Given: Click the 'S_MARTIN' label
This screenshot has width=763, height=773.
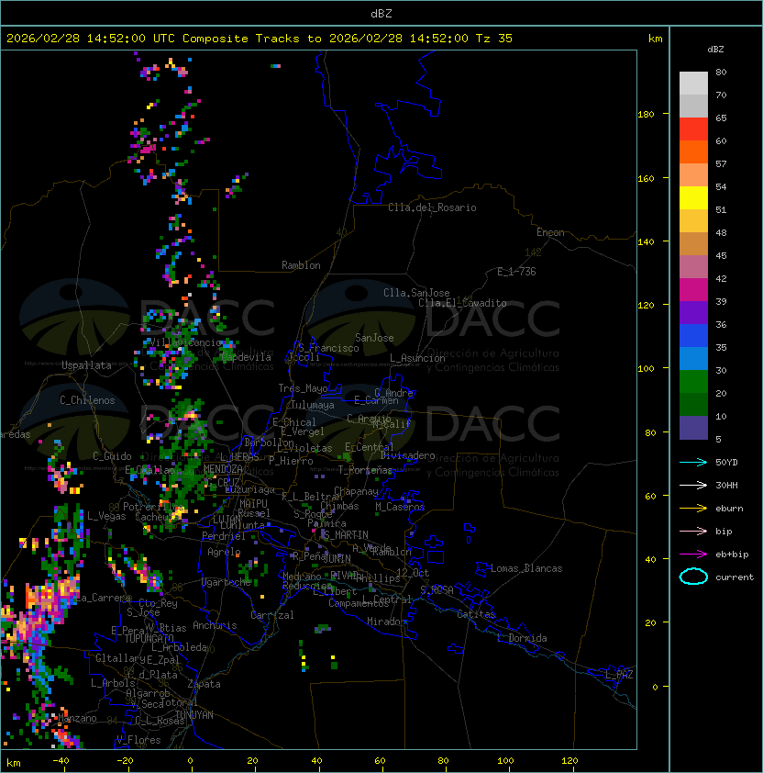Looking at the screenshot, I should [x=346, y=535].
